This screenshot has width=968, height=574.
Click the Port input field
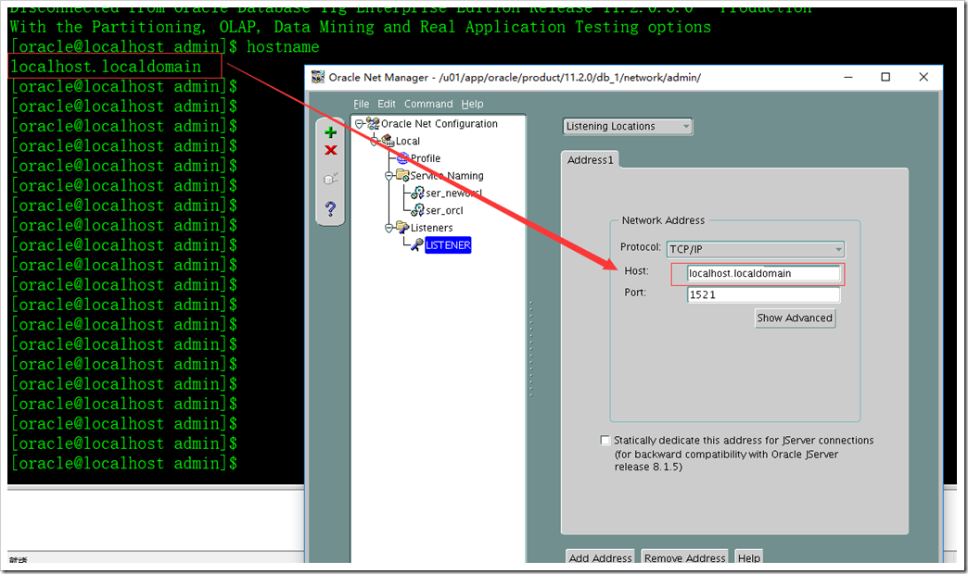764,294
